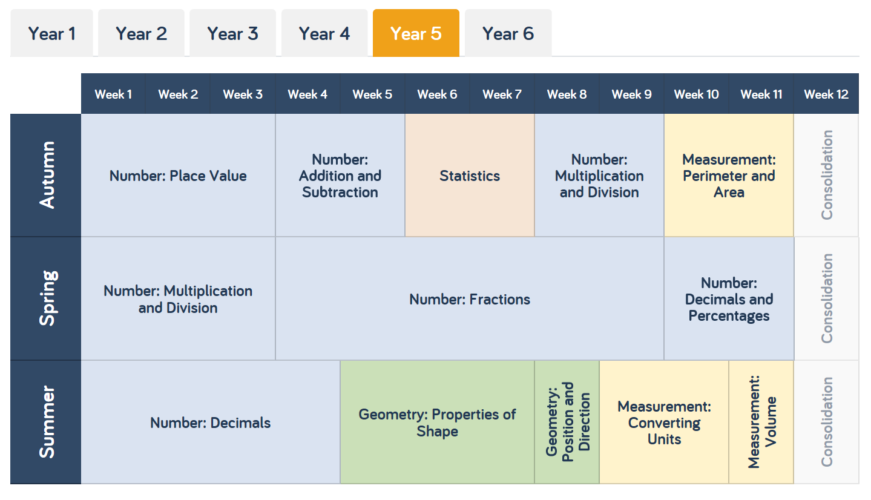This screenshot has height=500, width=871.
Task: Select the Summer Consolidation block
Action: [x=826, y=422]
